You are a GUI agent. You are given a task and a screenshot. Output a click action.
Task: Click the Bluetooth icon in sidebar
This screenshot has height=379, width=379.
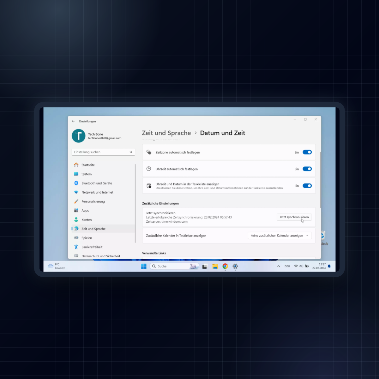click(76, 183)
